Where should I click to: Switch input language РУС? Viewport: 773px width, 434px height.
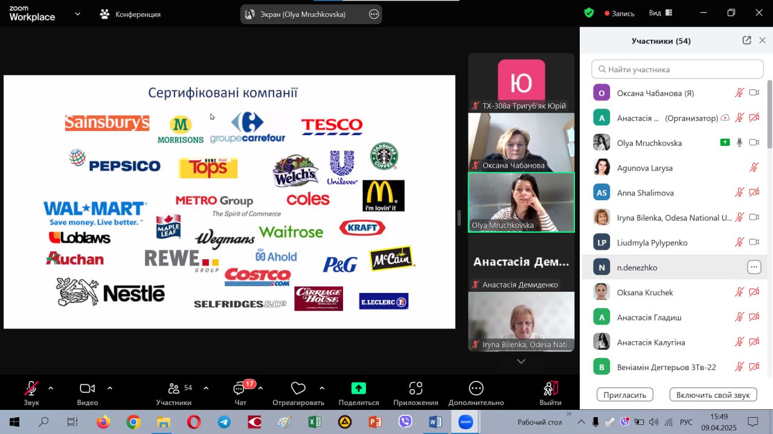pos(687,423)
